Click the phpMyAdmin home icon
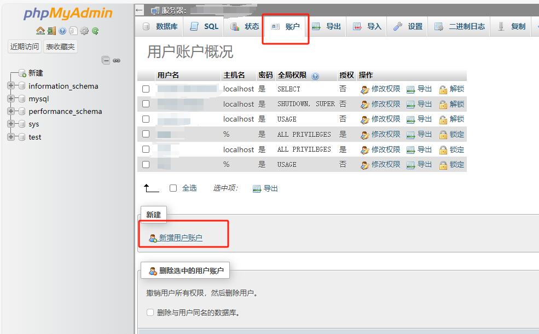 coord(40,31)
